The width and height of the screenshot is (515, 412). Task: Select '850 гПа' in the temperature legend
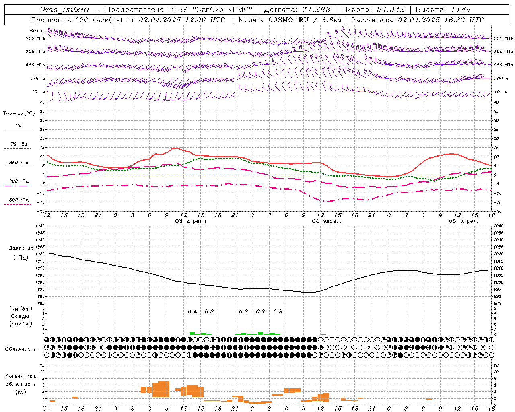19,163
